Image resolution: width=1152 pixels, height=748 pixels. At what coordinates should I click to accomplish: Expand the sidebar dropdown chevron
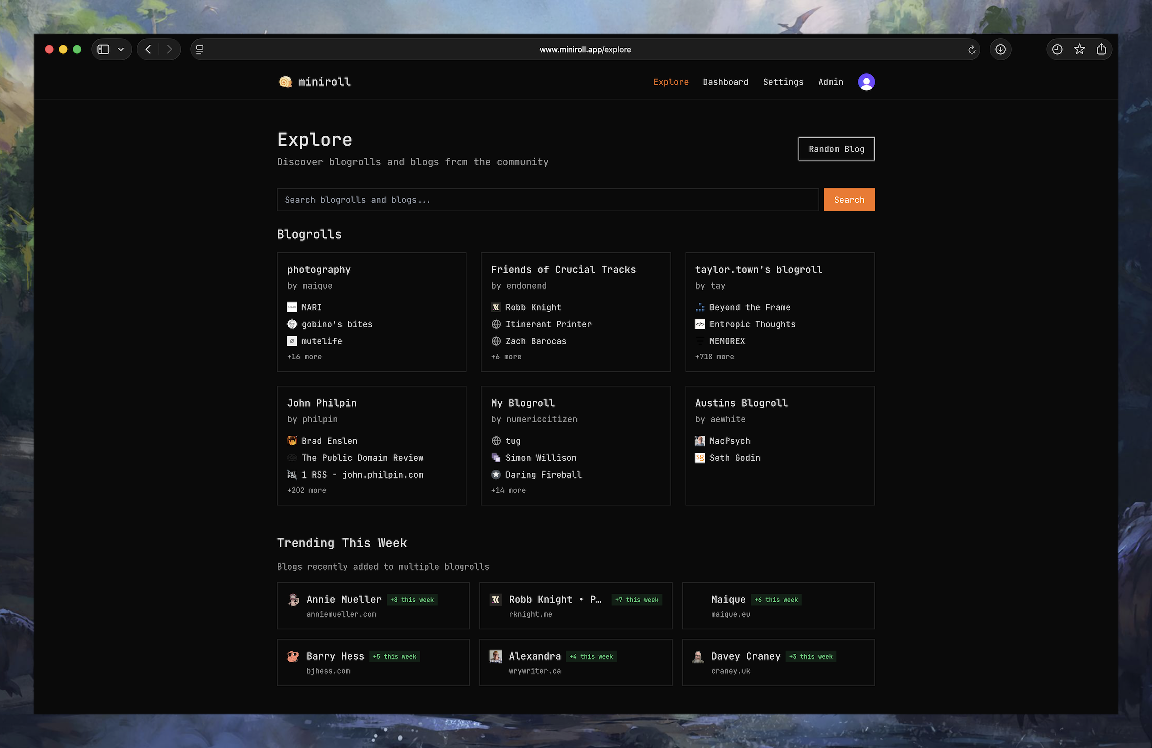click(121, 49)
